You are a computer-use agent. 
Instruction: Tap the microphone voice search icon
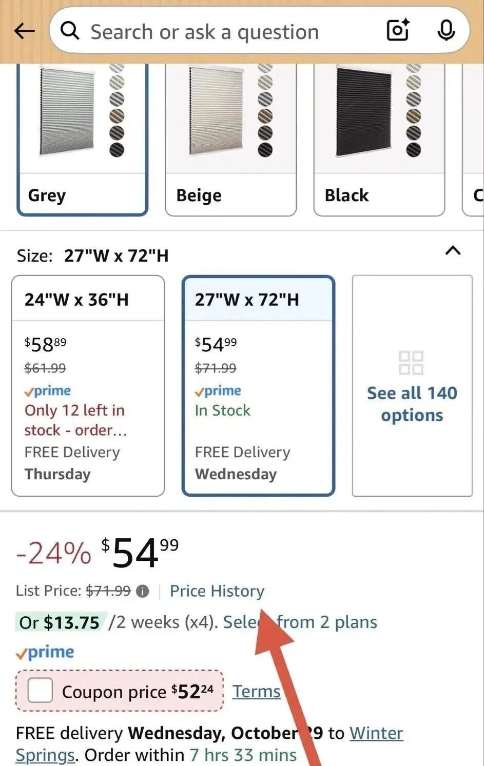(x=446, y=30)
